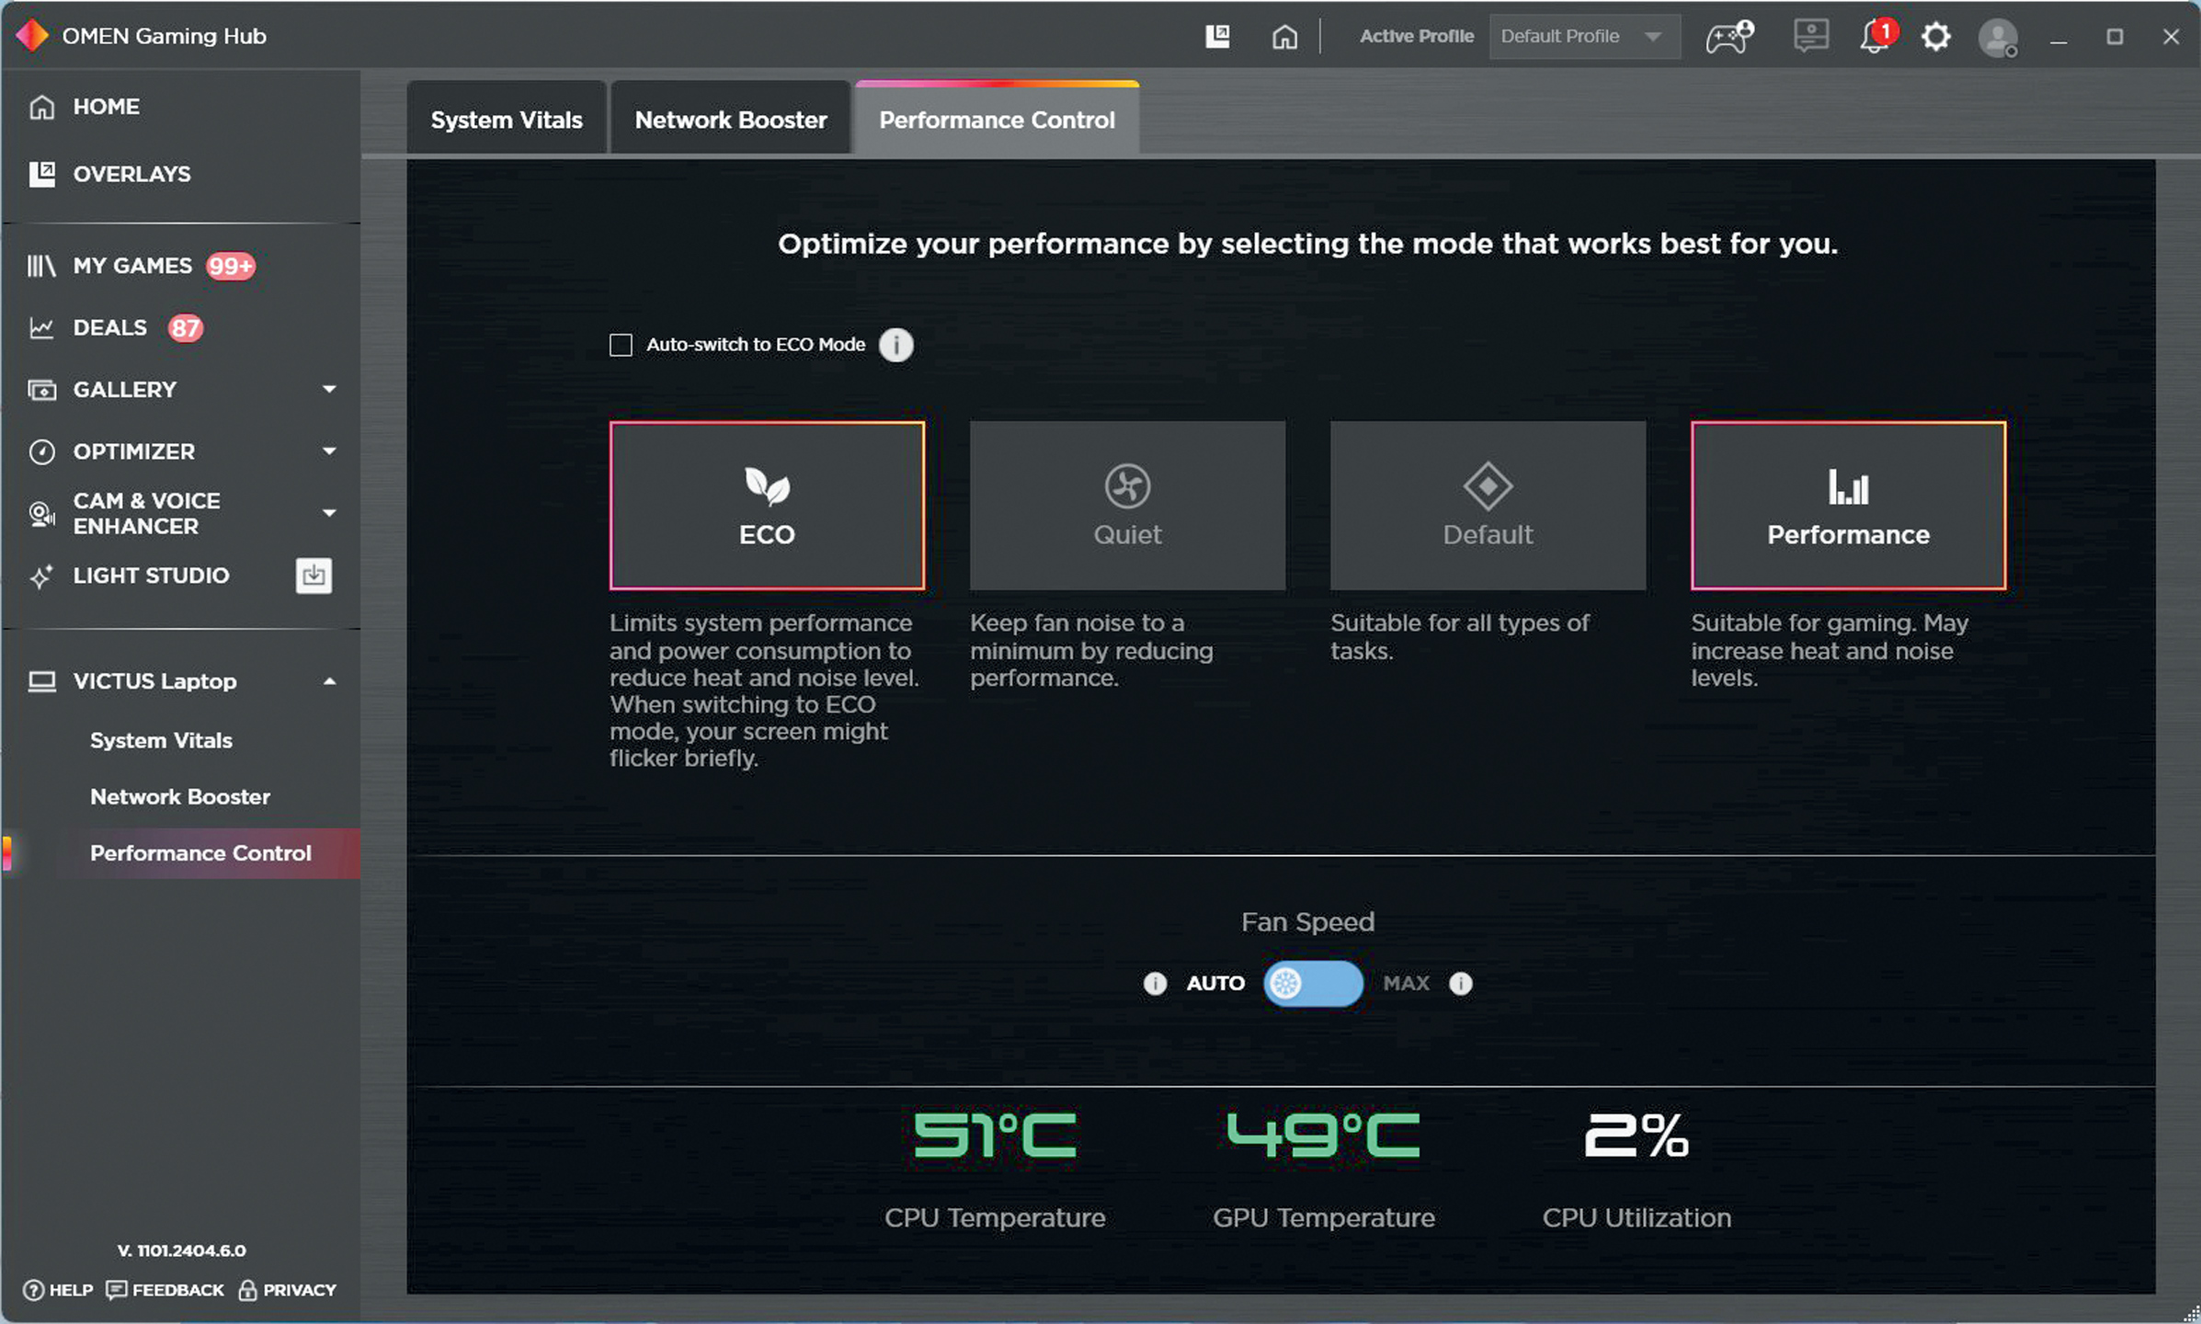Click info icon right of MAX fan label
Viewport: 2201px width, 1324px height.
click(x=1461, y=984)
